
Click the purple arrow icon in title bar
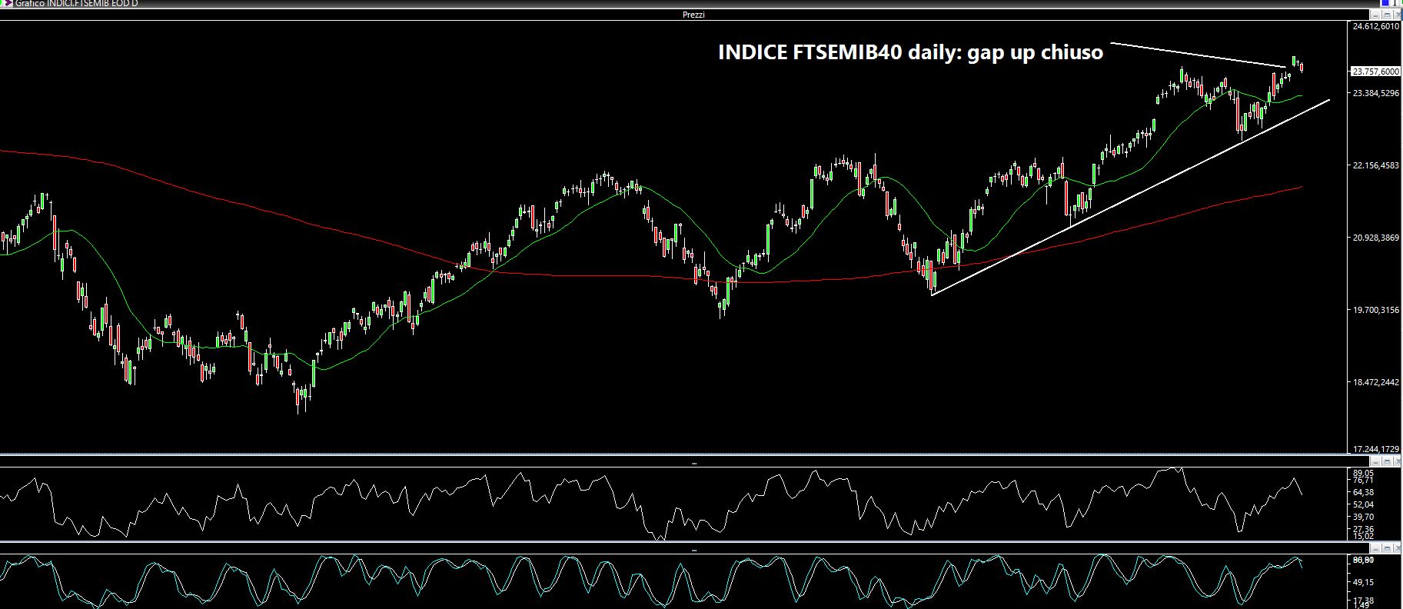pyautogui.click(x=7, y=4)
